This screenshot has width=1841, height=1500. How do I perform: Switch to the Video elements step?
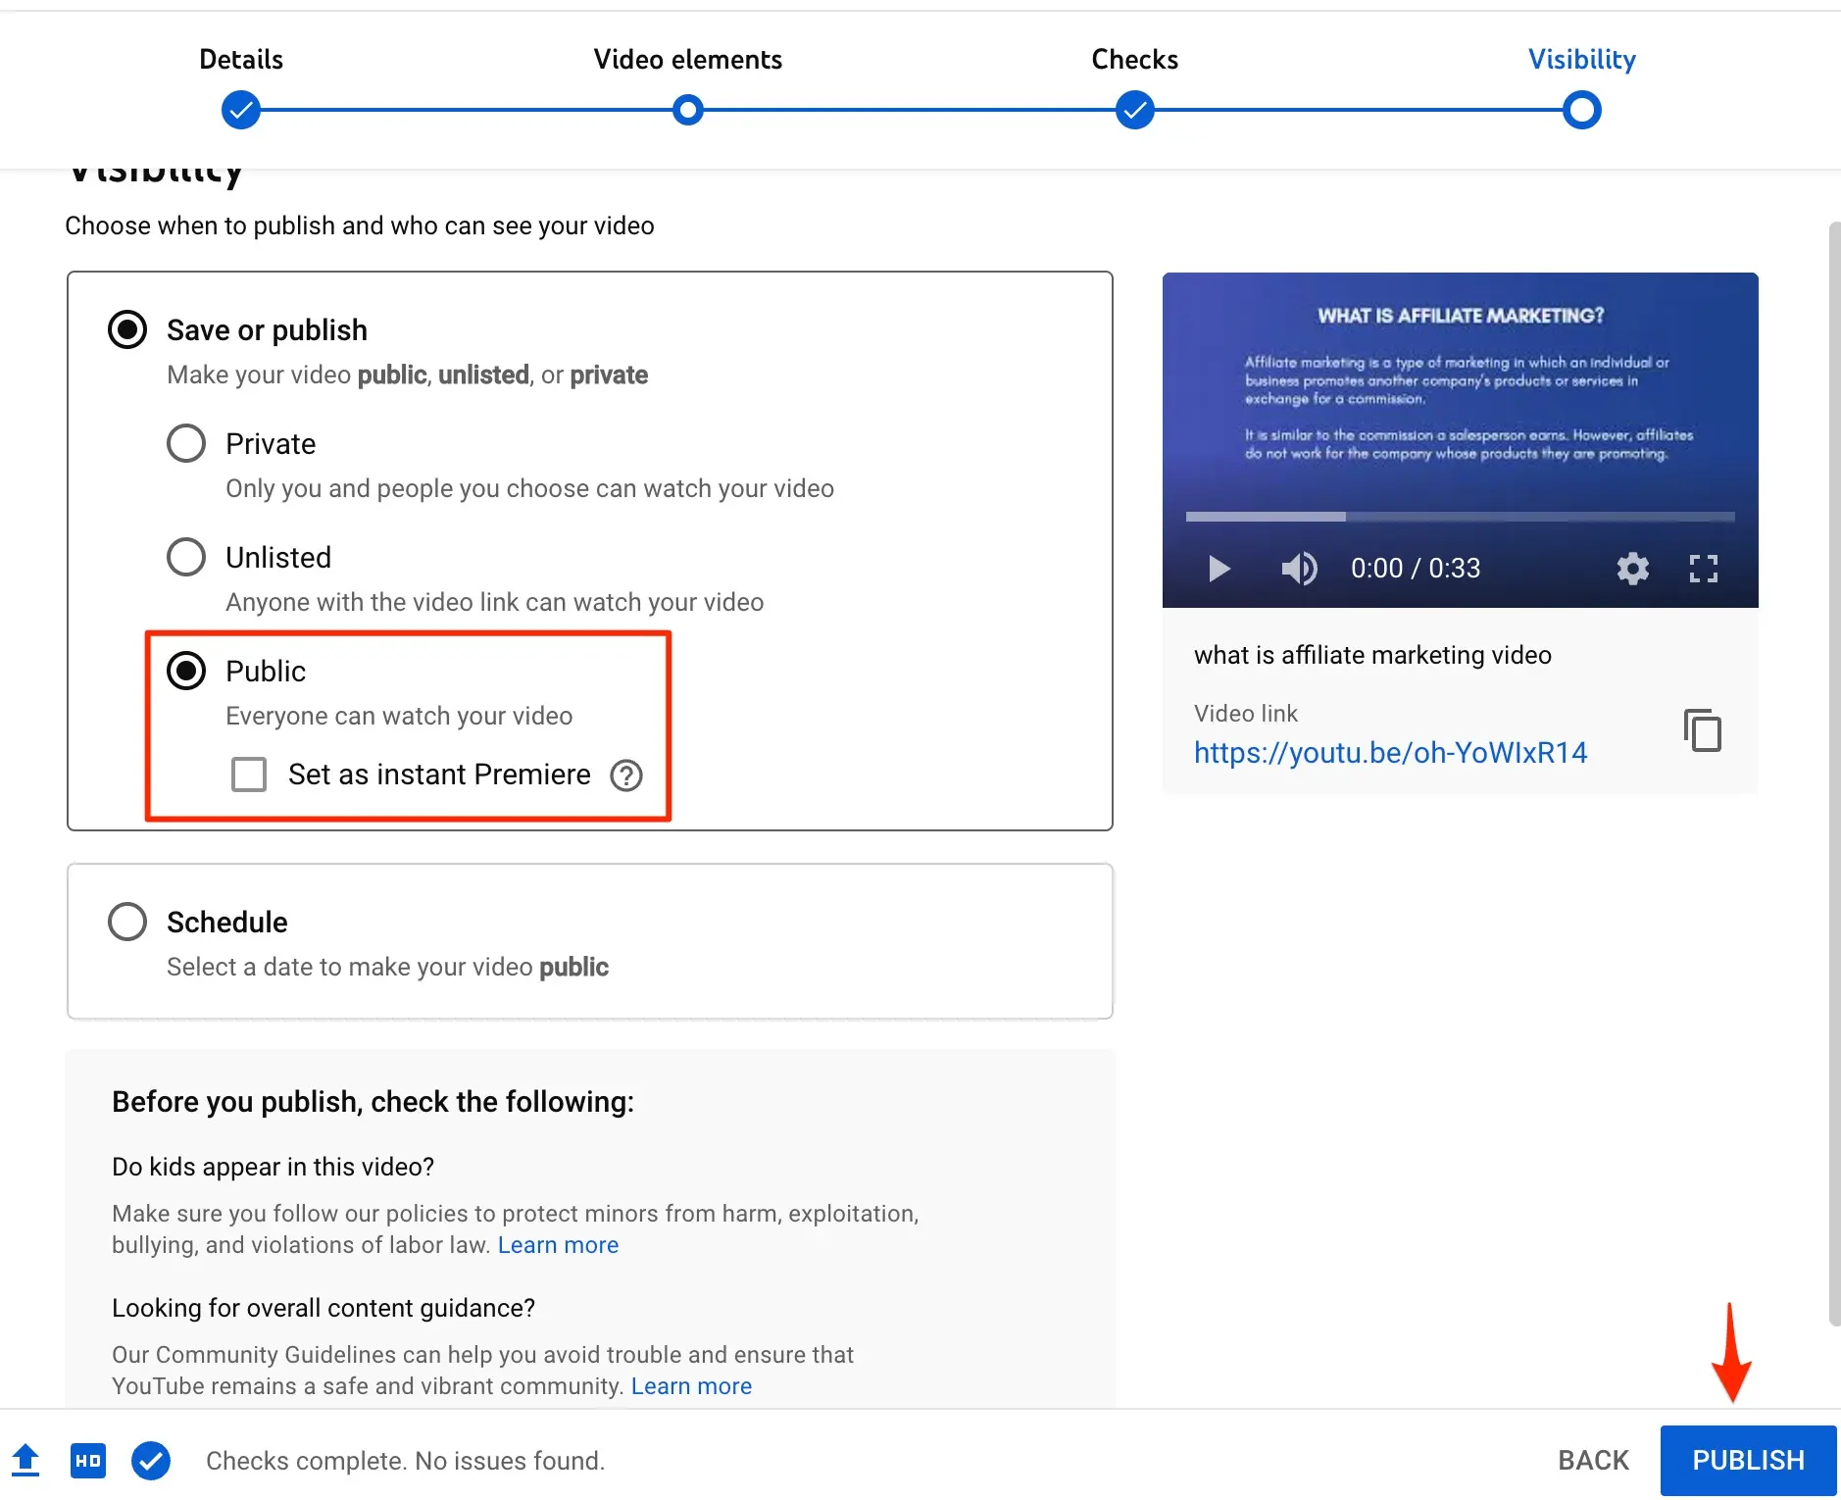pos(688,110)
